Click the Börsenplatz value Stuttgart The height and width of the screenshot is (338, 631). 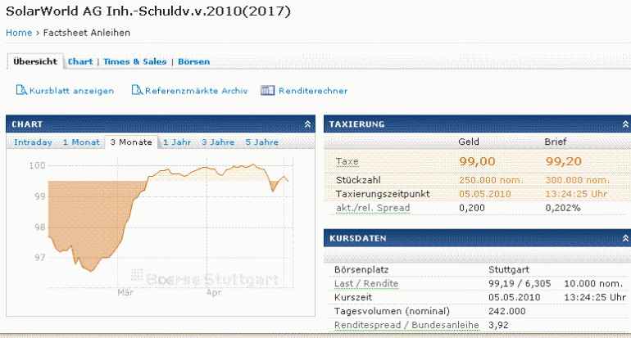point(509,270)
